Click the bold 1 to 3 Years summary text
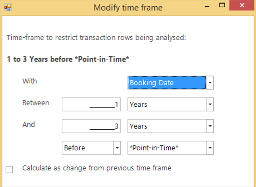 coord(68,59)
